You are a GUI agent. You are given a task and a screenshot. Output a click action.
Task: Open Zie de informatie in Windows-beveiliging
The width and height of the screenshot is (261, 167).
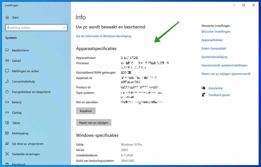pos(103,36)
